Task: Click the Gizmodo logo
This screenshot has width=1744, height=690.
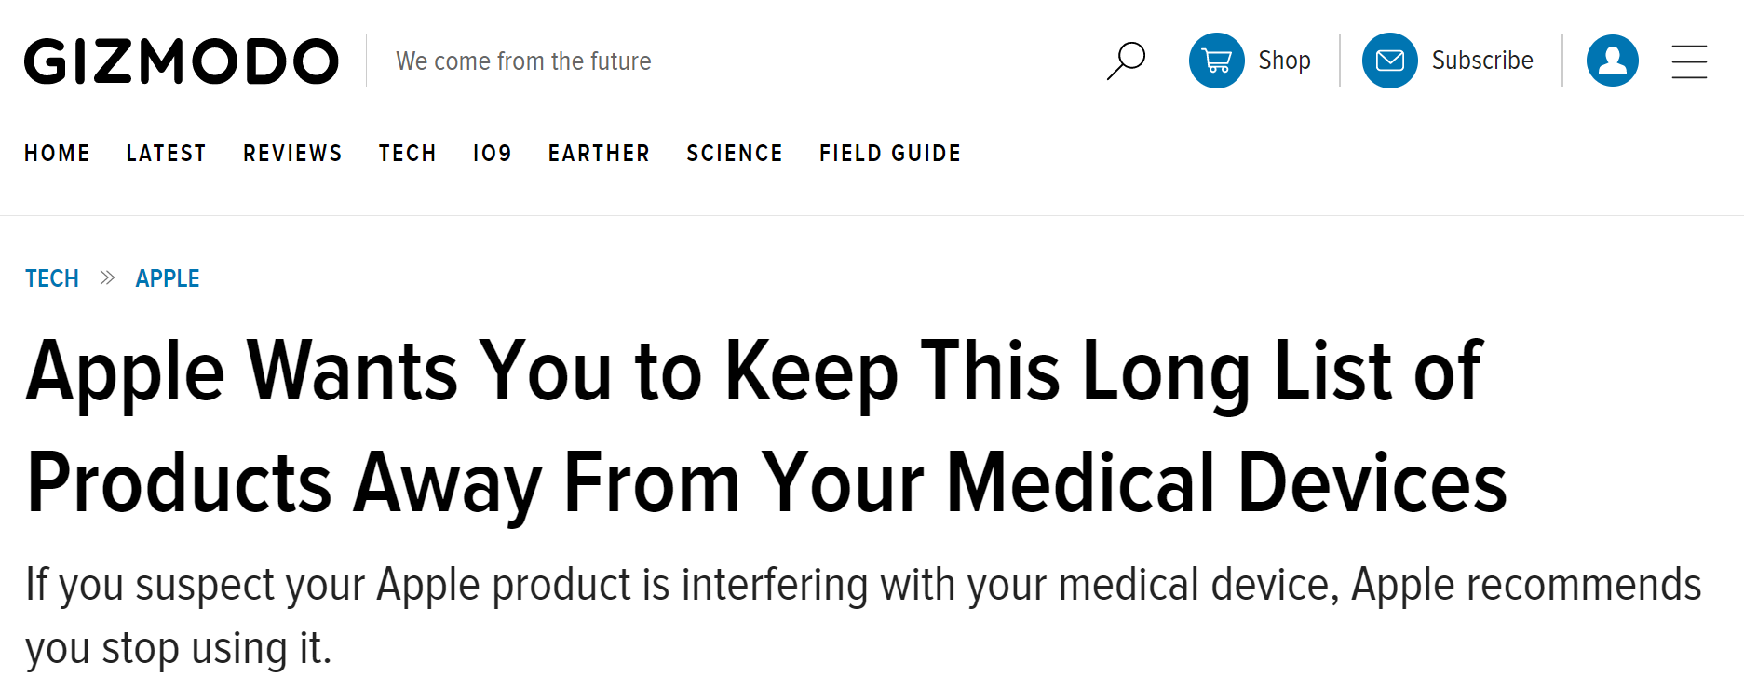Action: coord(182,61)
